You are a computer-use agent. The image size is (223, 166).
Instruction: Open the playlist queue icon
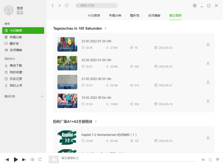[x=210, y=160]
